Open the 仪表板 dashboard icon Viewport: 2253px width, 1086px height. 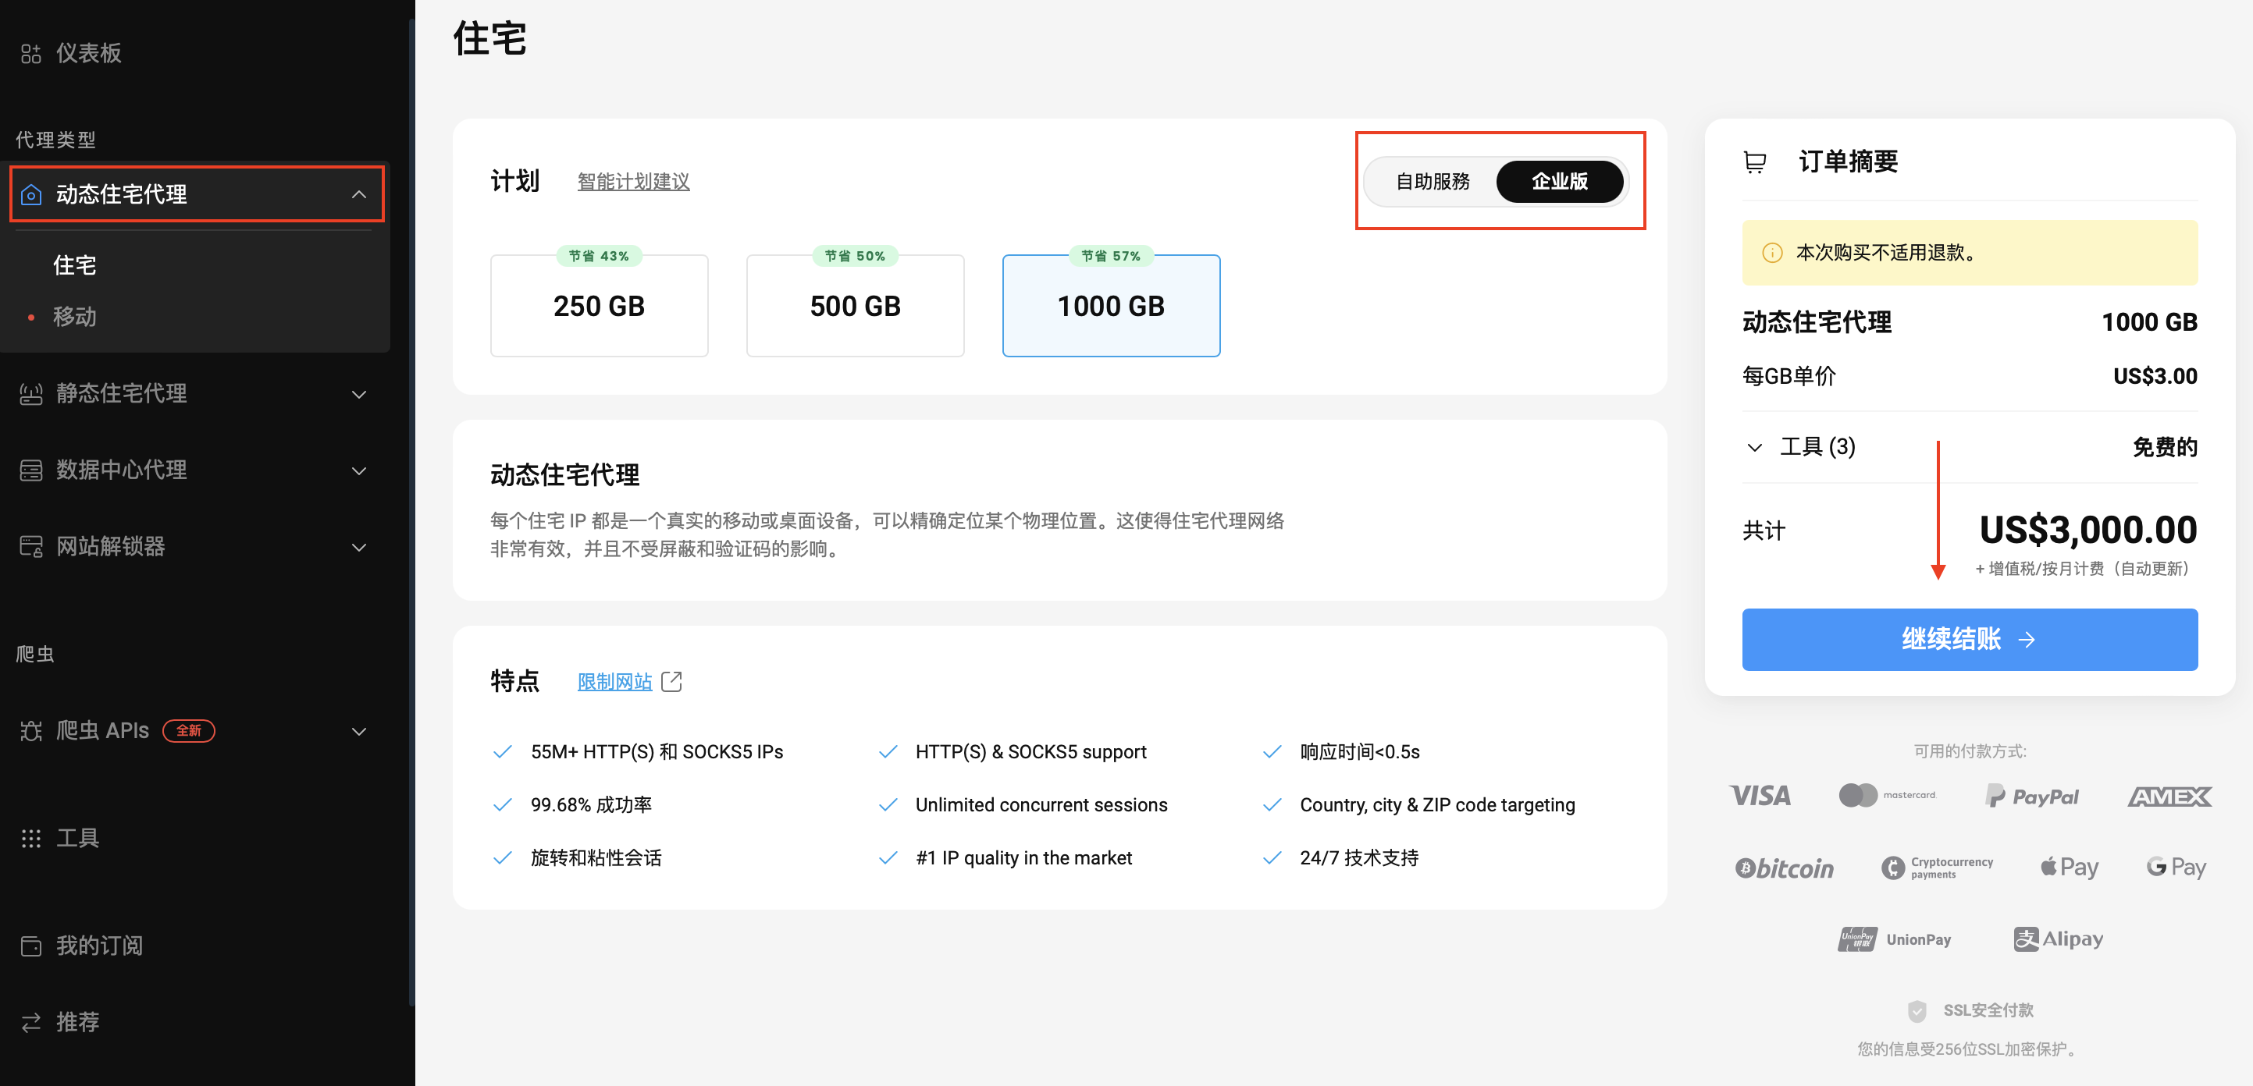click(30, 53)
